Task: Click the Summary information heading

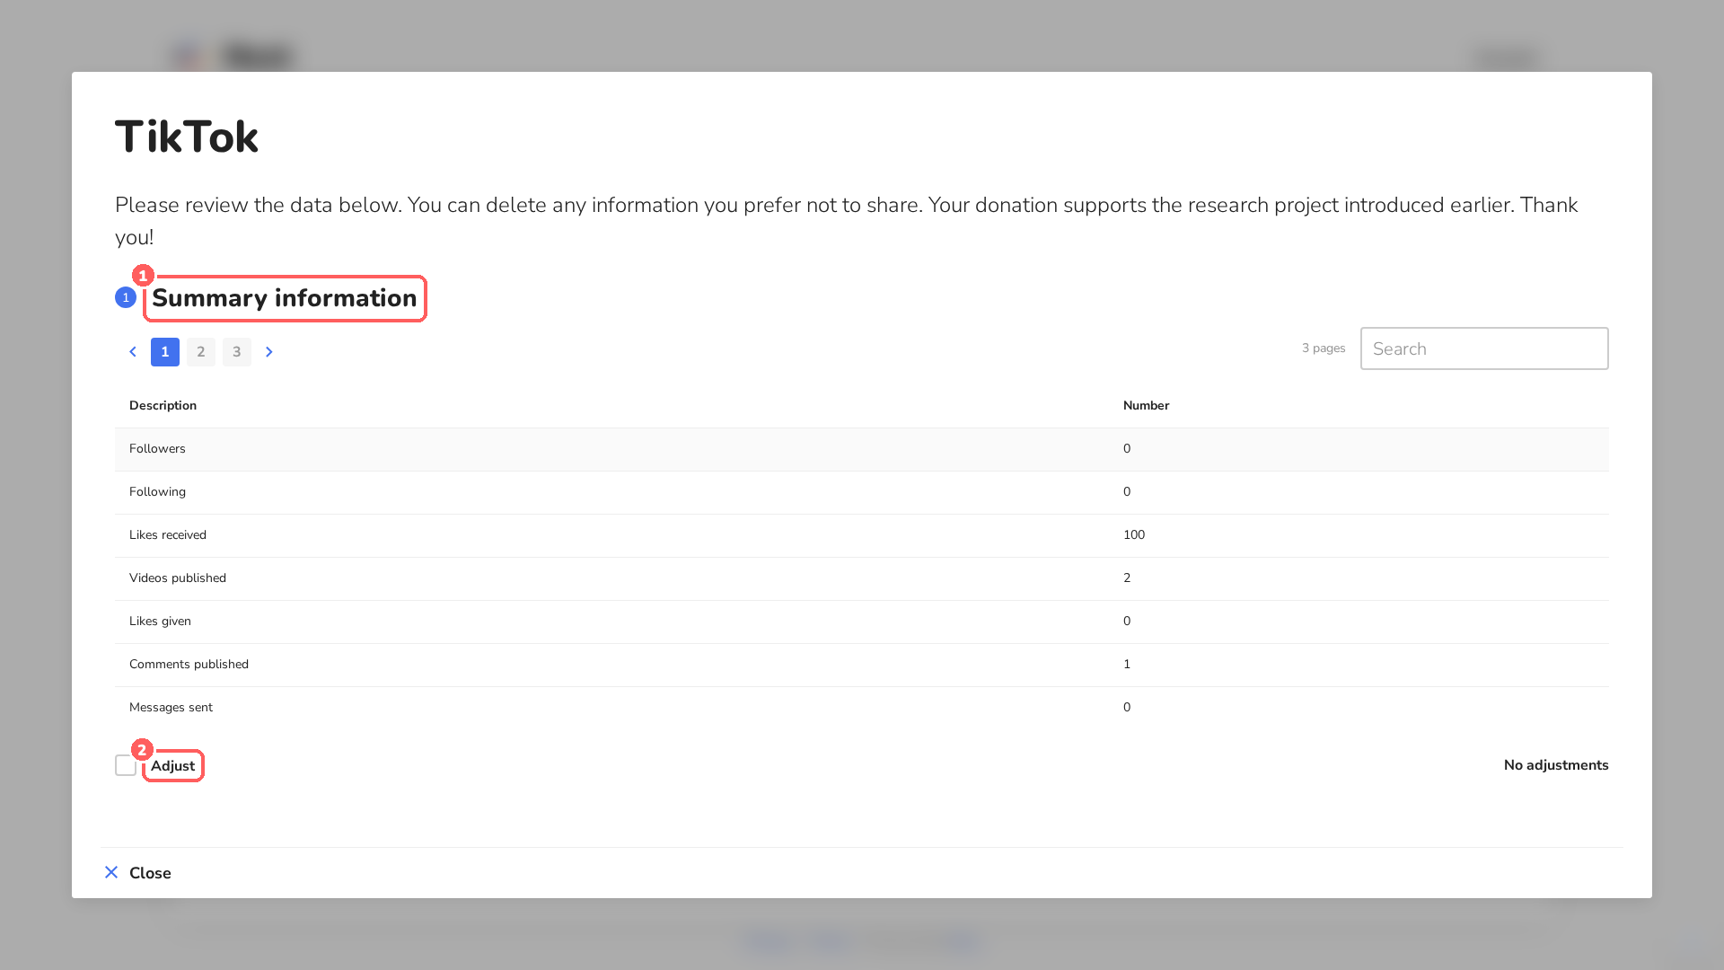Action: pos(285,298)
